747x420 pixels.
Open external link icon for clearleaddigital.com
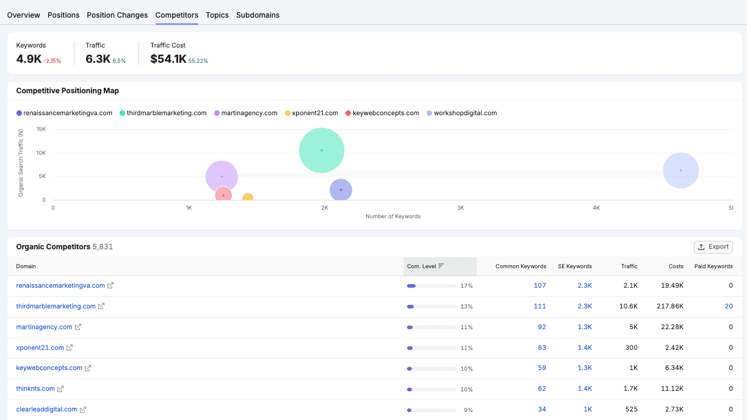tap(83, 410)
